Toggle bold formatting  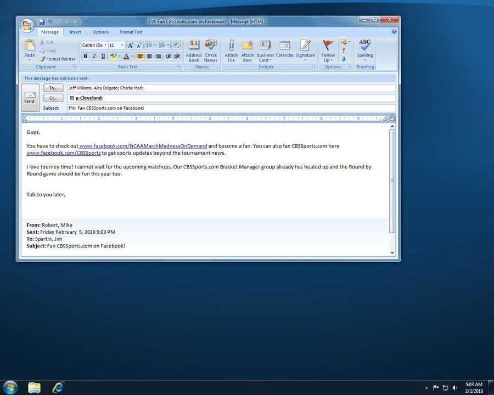[86, 56]
